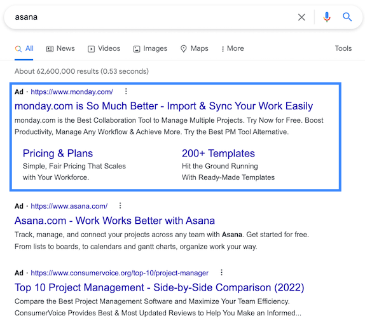Click the Maps tab pin icon
The width and height of the screenshot is (365, 330).
coord(184,48)
